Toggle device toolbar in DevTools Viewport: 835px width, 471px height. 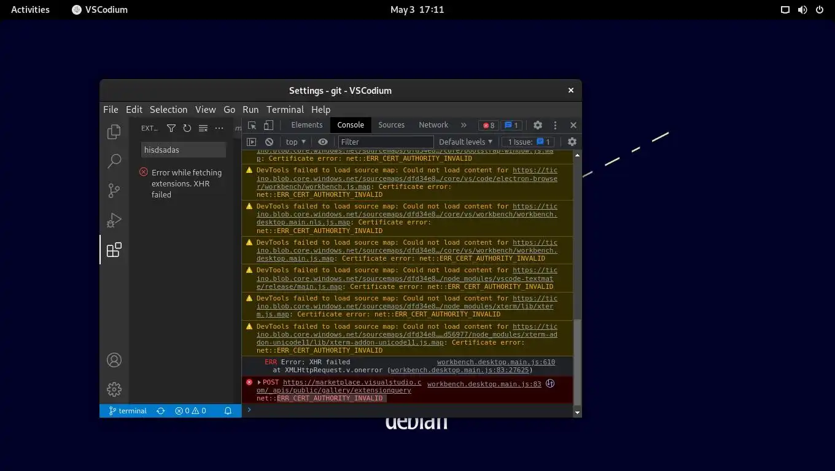pos(268,125)
